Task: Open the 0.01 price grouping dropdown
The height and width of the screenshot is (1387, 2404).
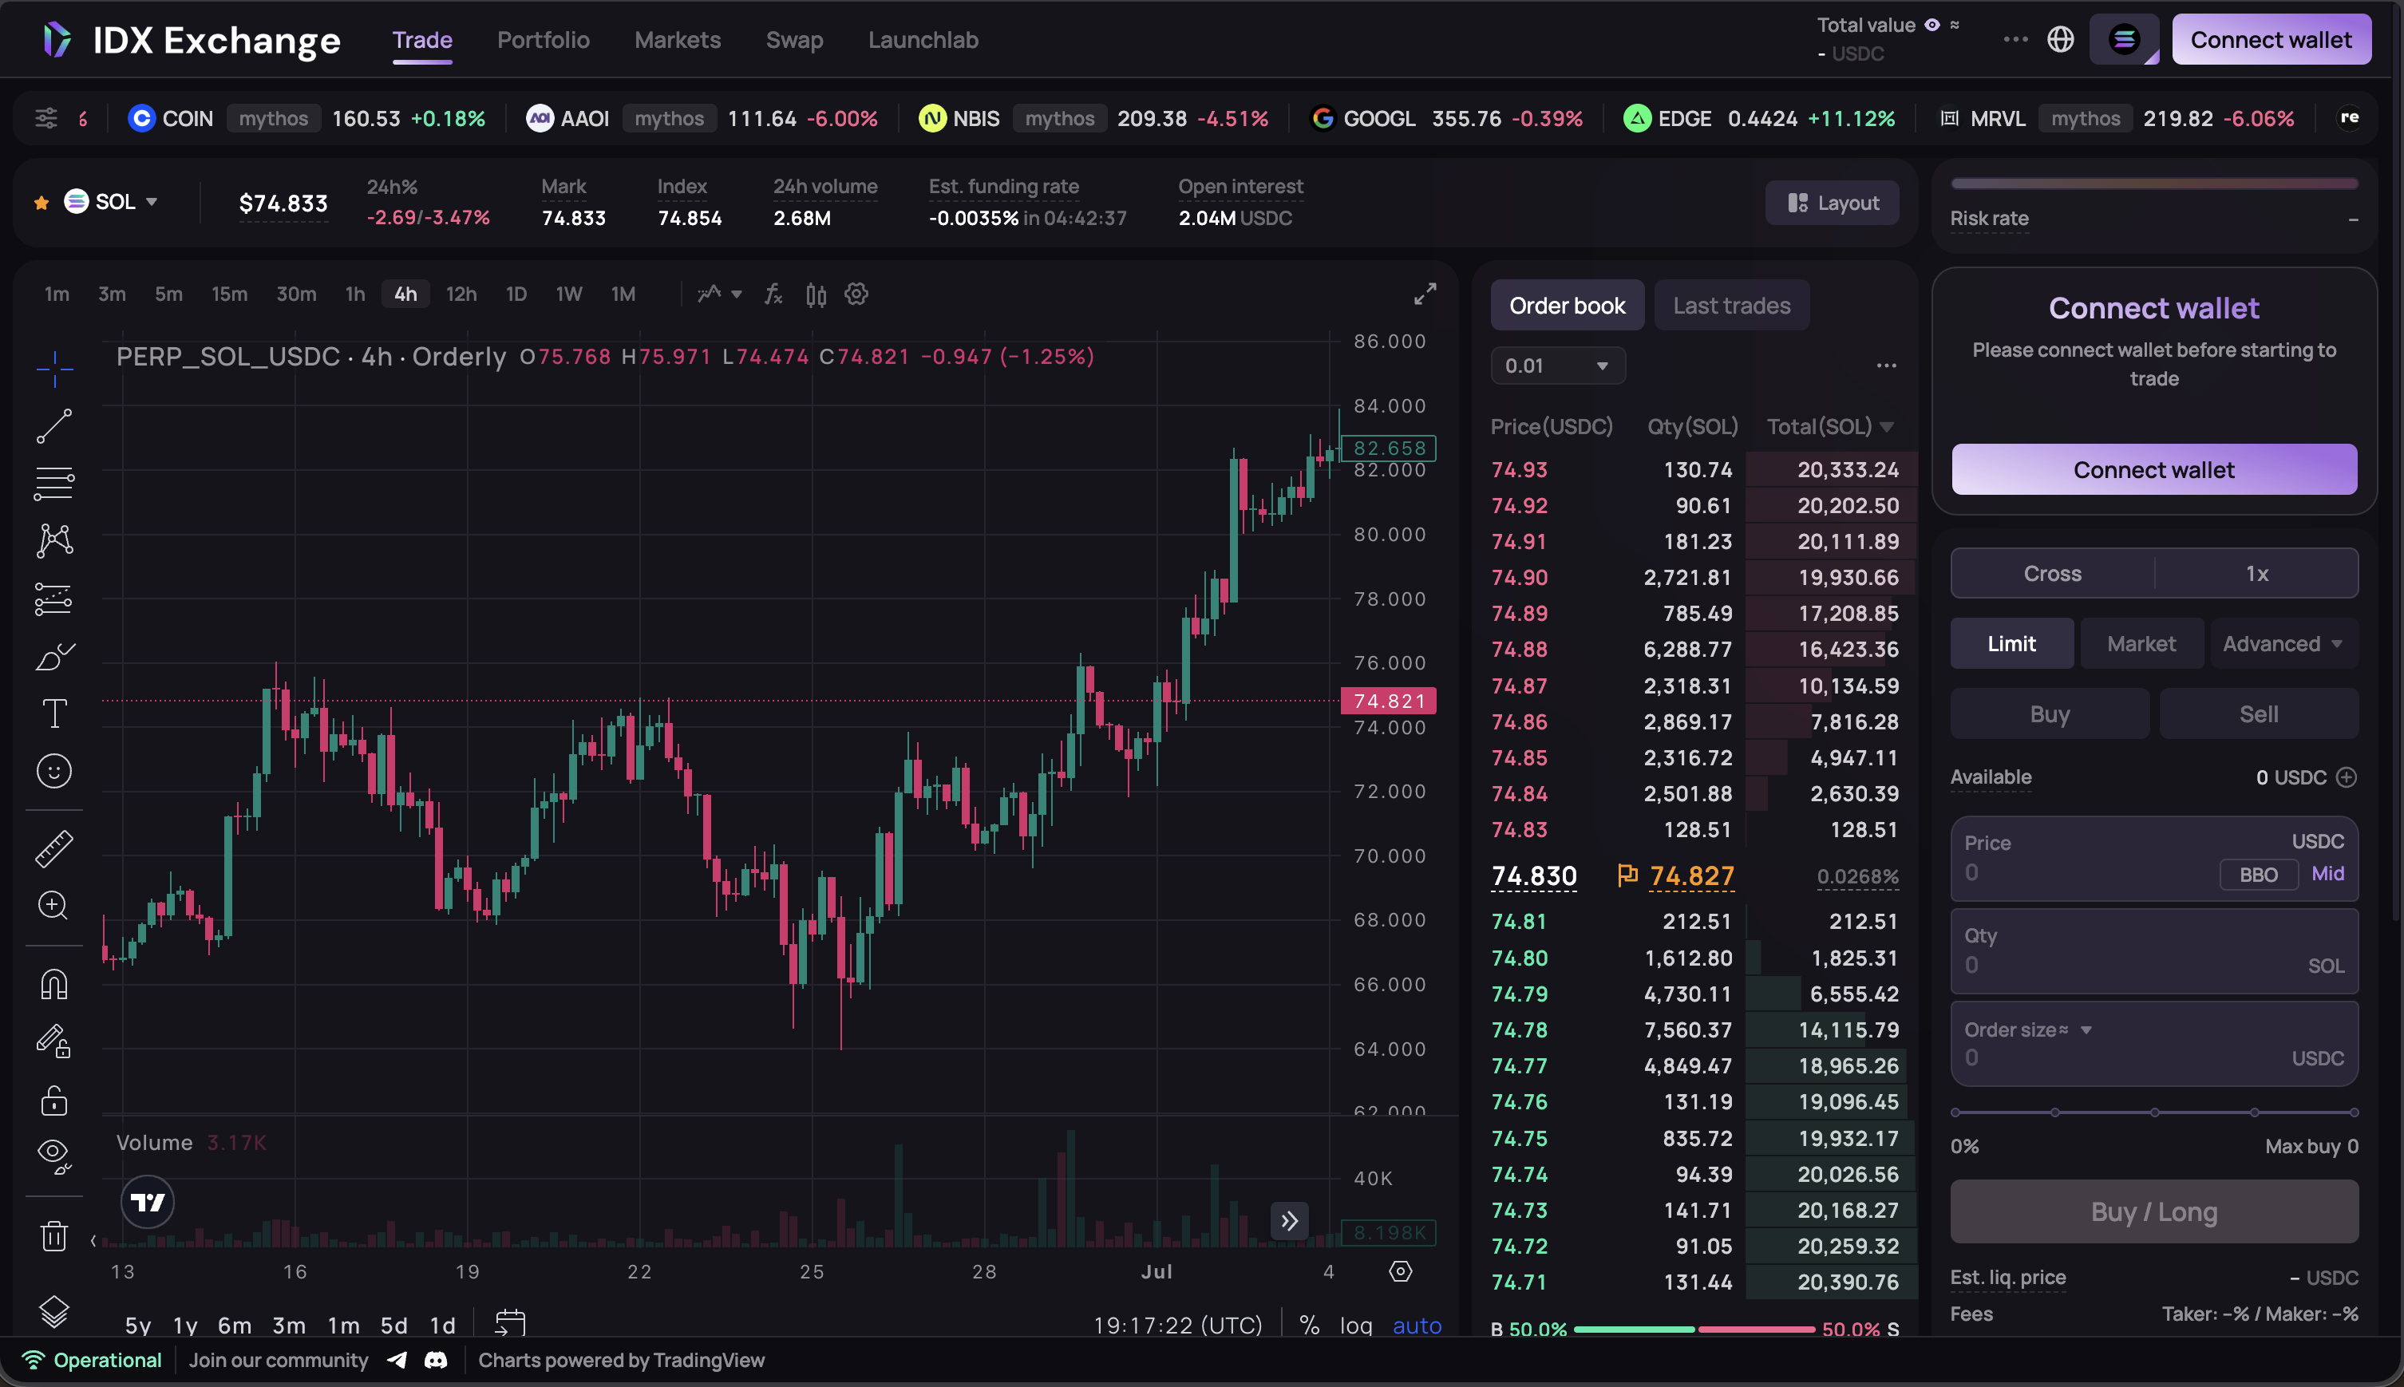Action: click(x=1557, y=366)
